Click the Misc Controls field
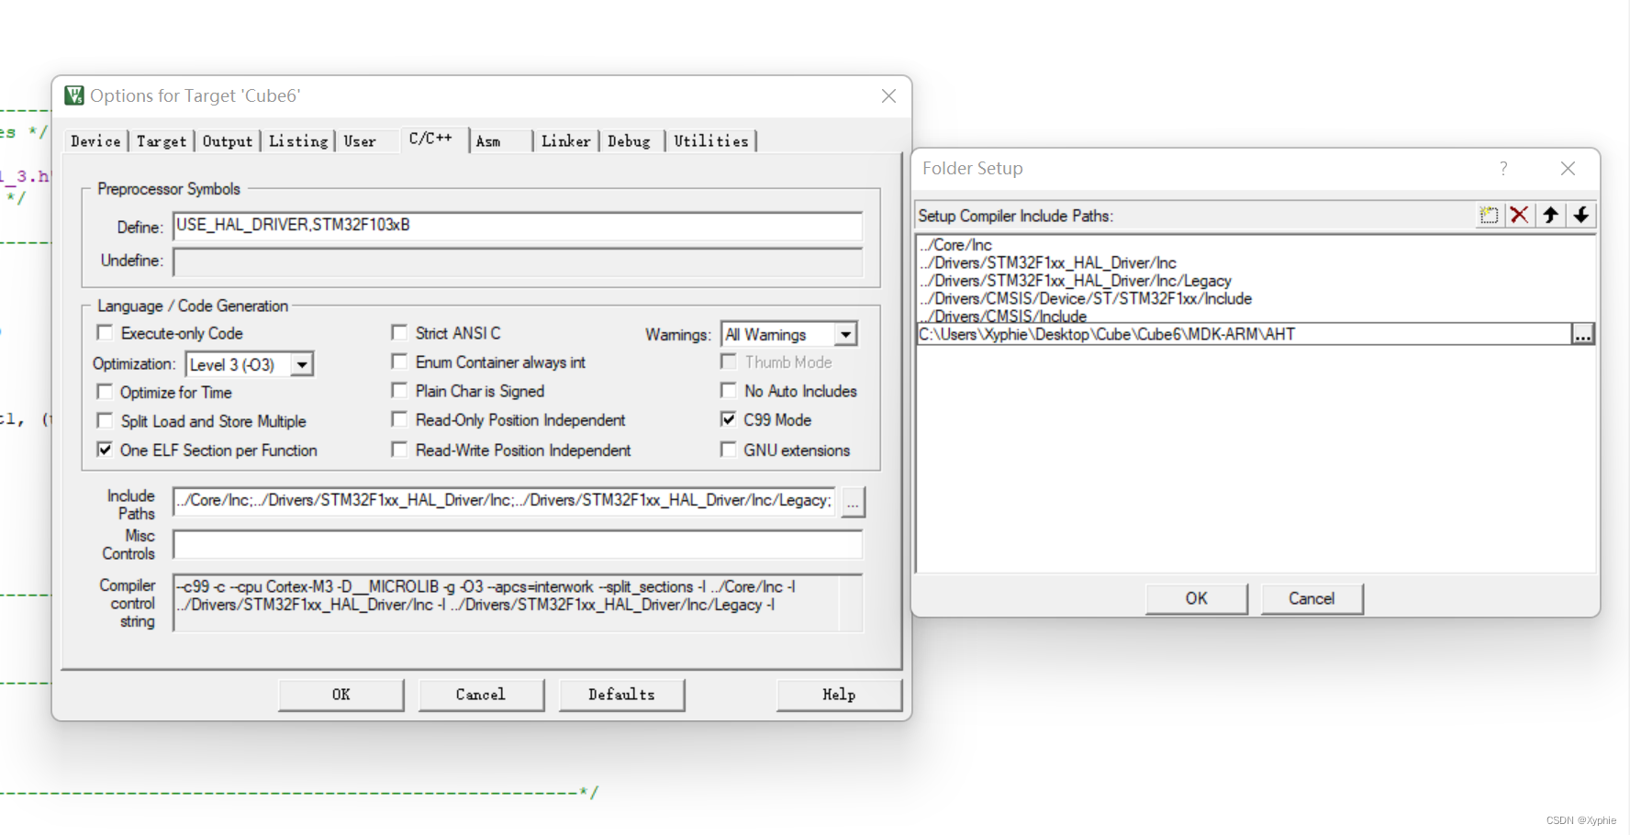Image resolution: width=1630 pixels, height=835 pixels. coord(518,544)
